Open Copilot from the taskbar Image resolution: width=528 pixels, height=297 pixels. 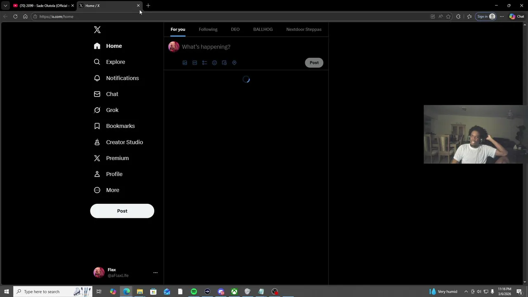(x=113, y=292)
